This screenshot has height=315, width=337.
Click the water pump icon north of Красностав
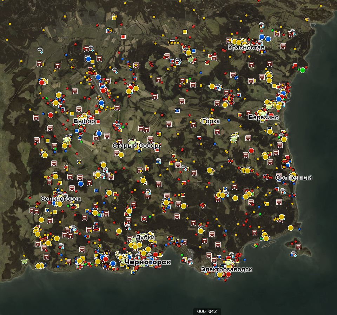pos(262,25)
